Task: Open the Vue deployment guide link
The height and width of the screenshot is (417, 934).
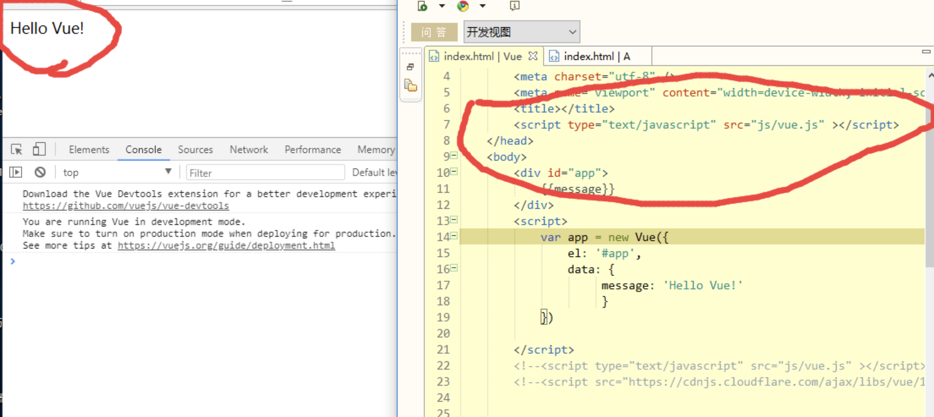Action: point(226,245)
